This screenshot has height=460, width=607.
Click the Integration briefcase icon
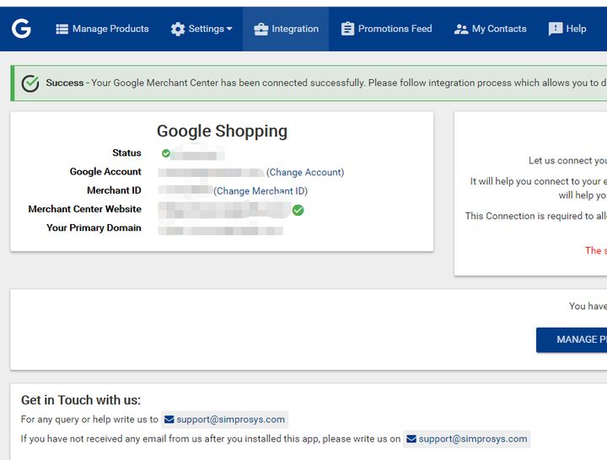(261, 29)
